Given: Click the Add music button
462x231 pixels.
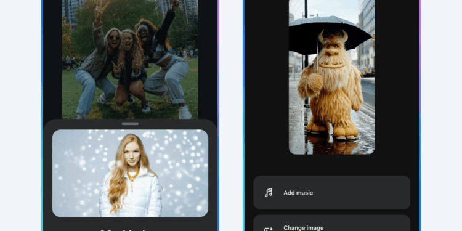Looking at the screenshot, I should pyautogui.click(x=331, y=193).
